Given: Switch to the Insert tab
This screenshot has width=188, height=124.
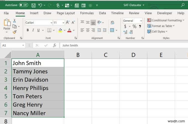Looking at the screenshot, I should (x=34, y=13).
